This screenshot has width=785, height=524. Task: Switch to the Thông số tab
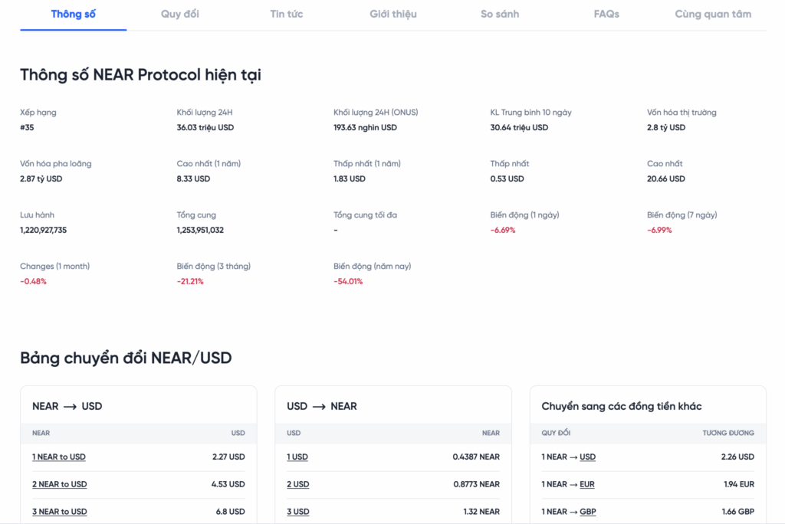pos(73,14)
